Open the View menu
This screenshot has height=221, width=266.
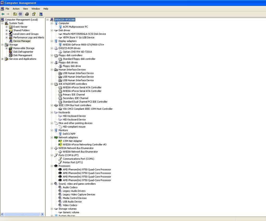coord(25,9)
